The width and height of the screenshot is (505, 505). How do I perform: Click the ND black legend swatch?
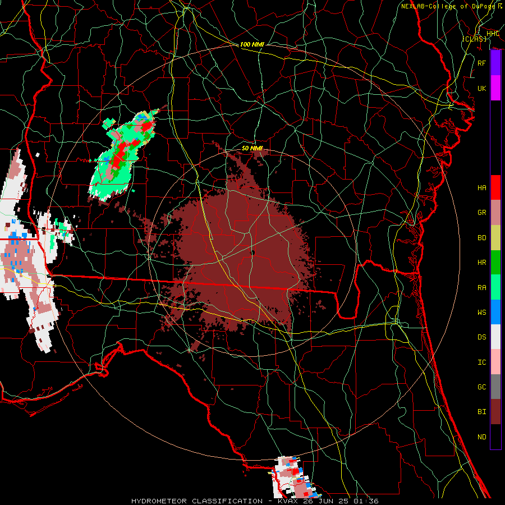[x=495, y=437]
